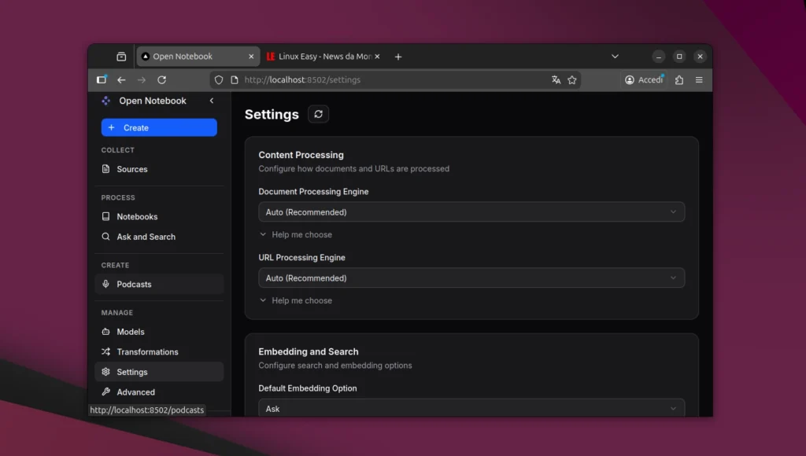Bookmark the page with the star icon
Viewport: 806px width, 456px height.
(x=572, y=79)
